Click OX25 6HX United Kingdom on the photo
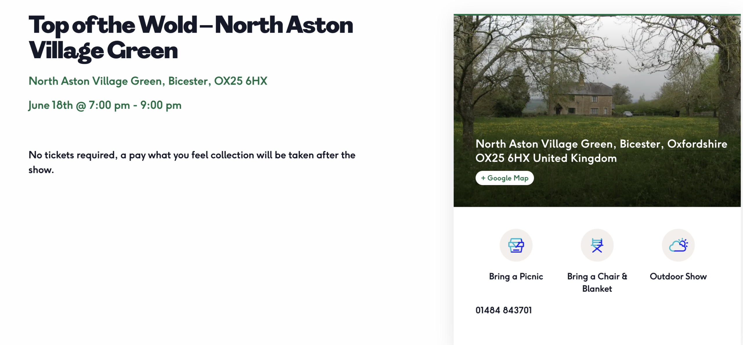 (x=546, y=158)
